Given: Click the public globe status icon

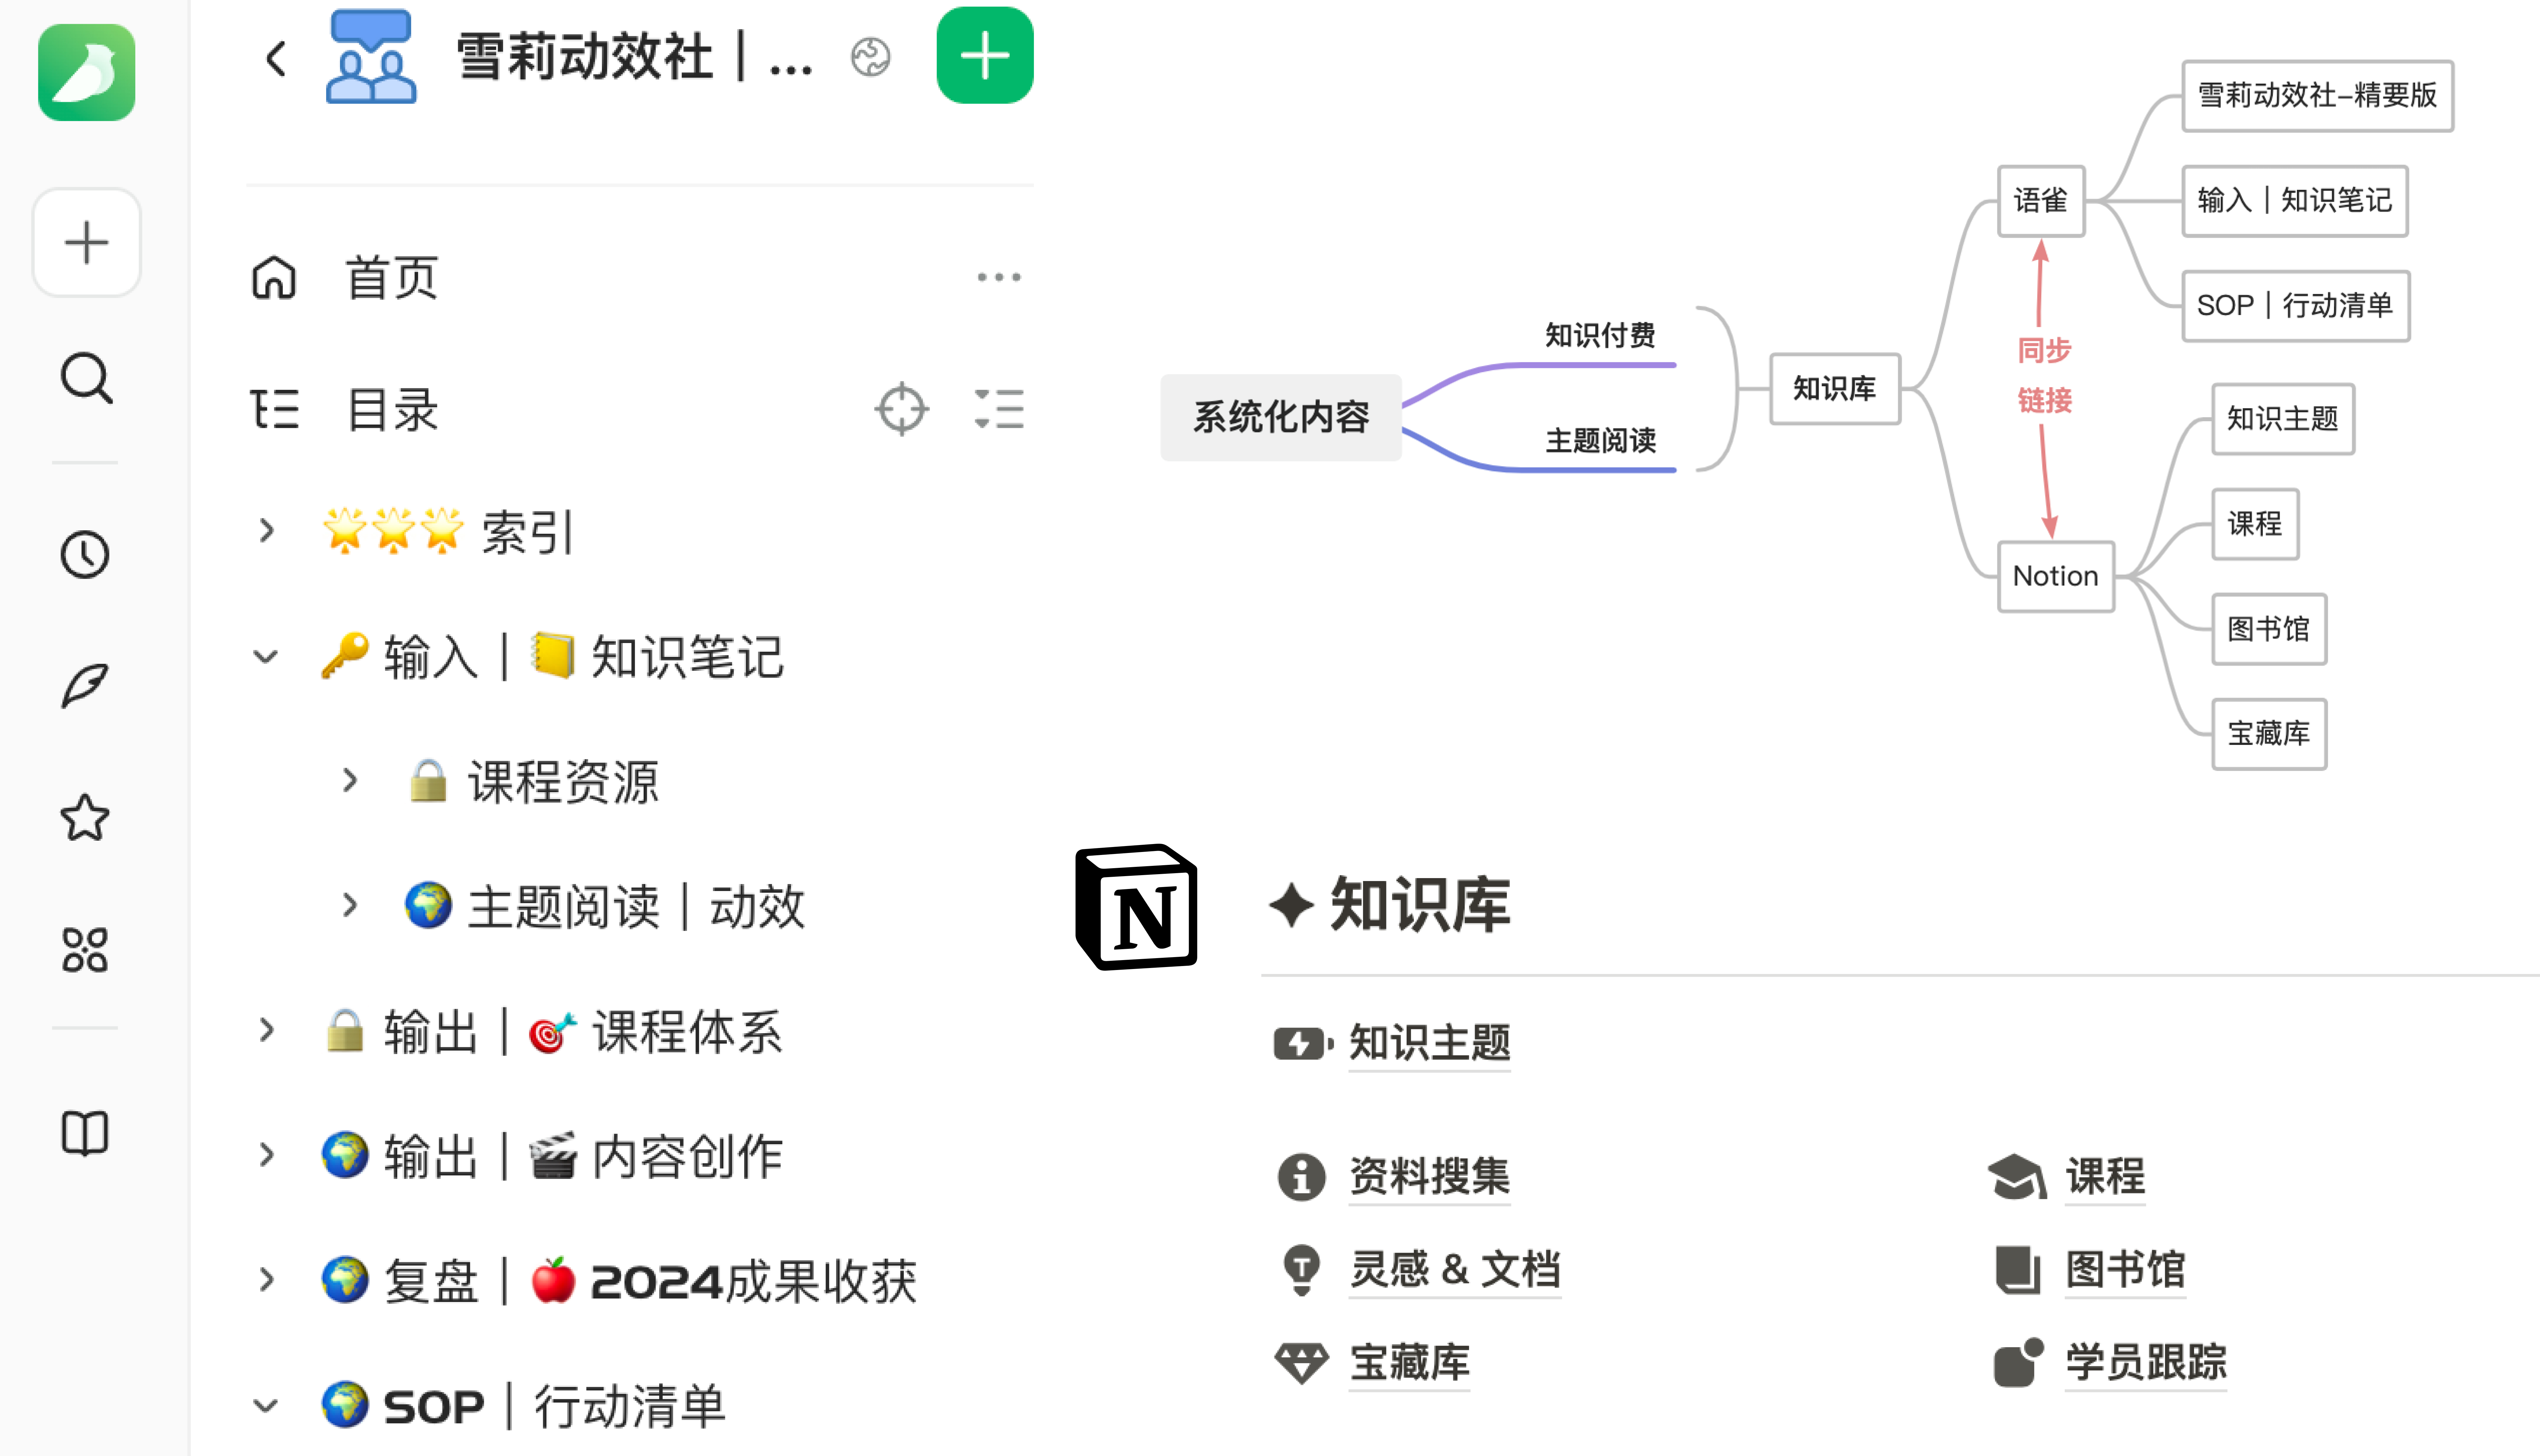Looking at the screenshot, I should pyautogui.click(x=870, y=57).
